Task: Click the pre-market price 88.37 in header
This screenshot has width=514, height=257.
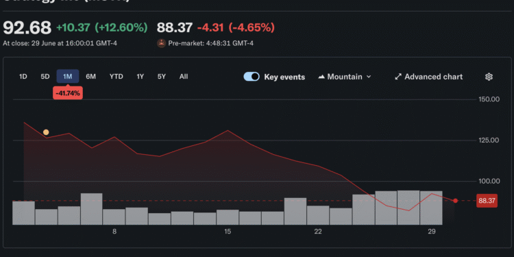Action: (174, 28)
